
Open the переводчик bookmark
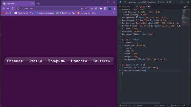(x=87, y=13)
